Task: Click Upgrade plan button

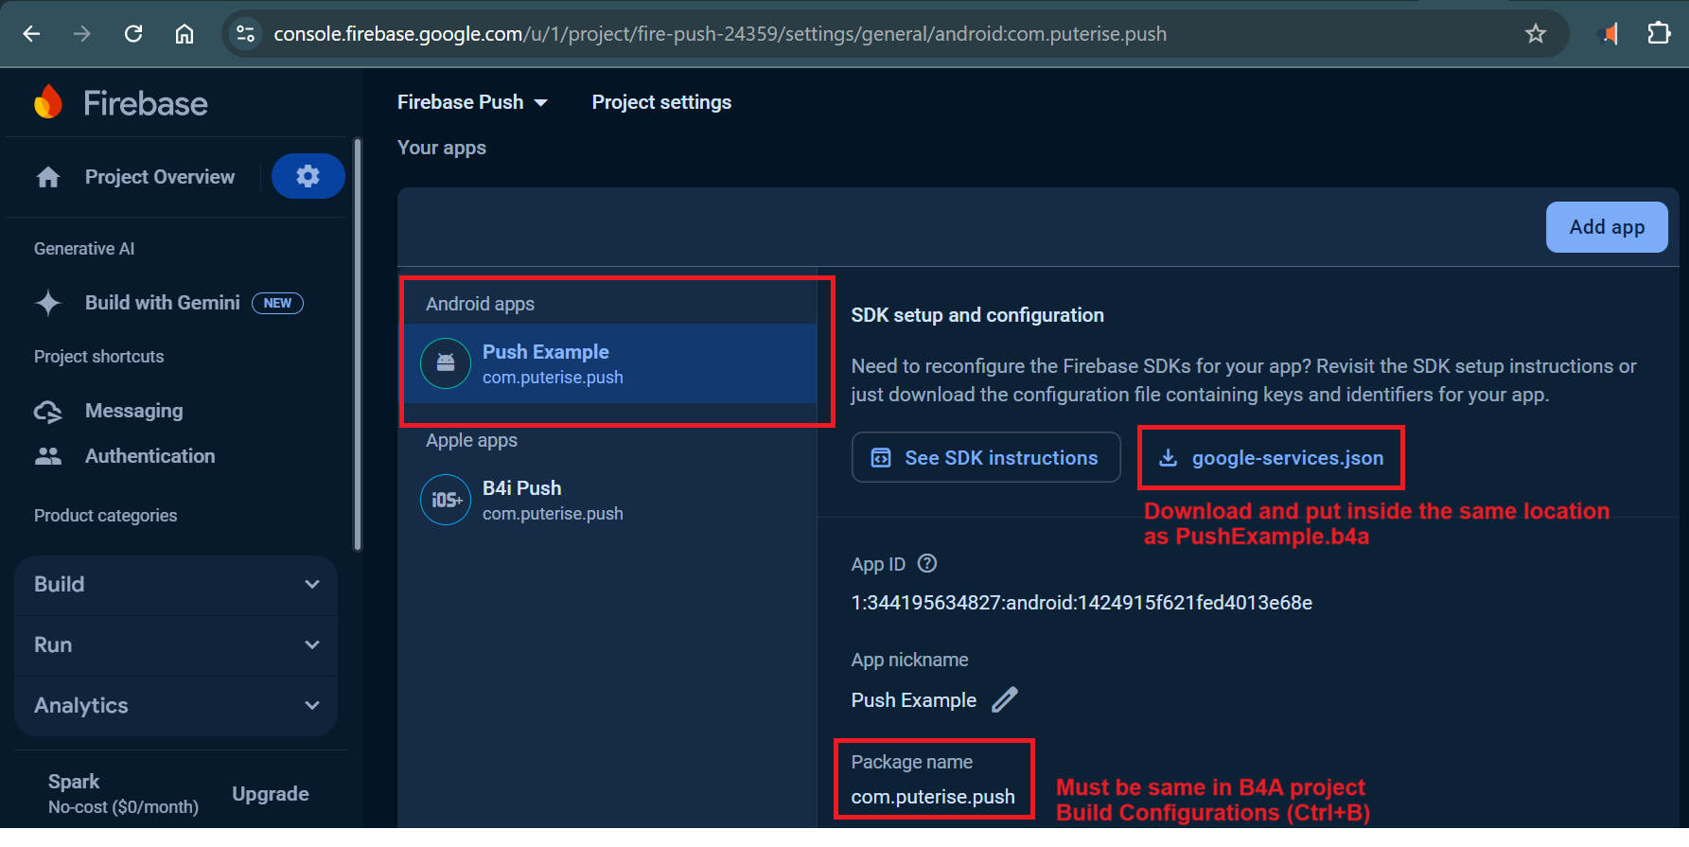Action: tap(271, 794)
